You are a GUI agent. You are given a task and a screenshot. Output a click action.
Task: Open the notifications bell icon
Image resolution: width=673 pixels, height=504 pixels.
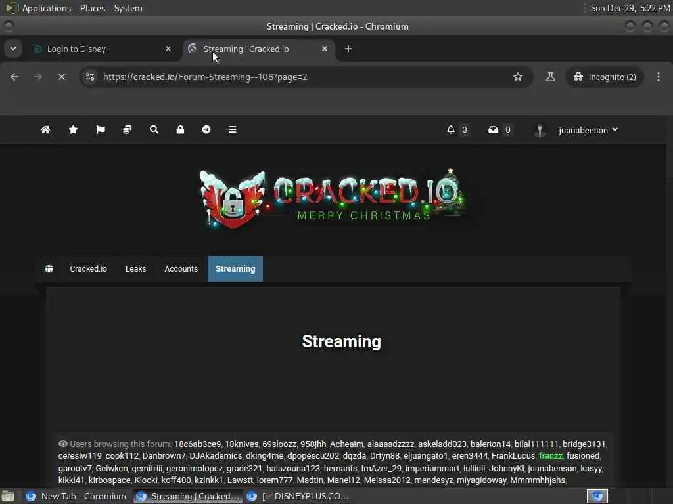(x=451, y=129)
